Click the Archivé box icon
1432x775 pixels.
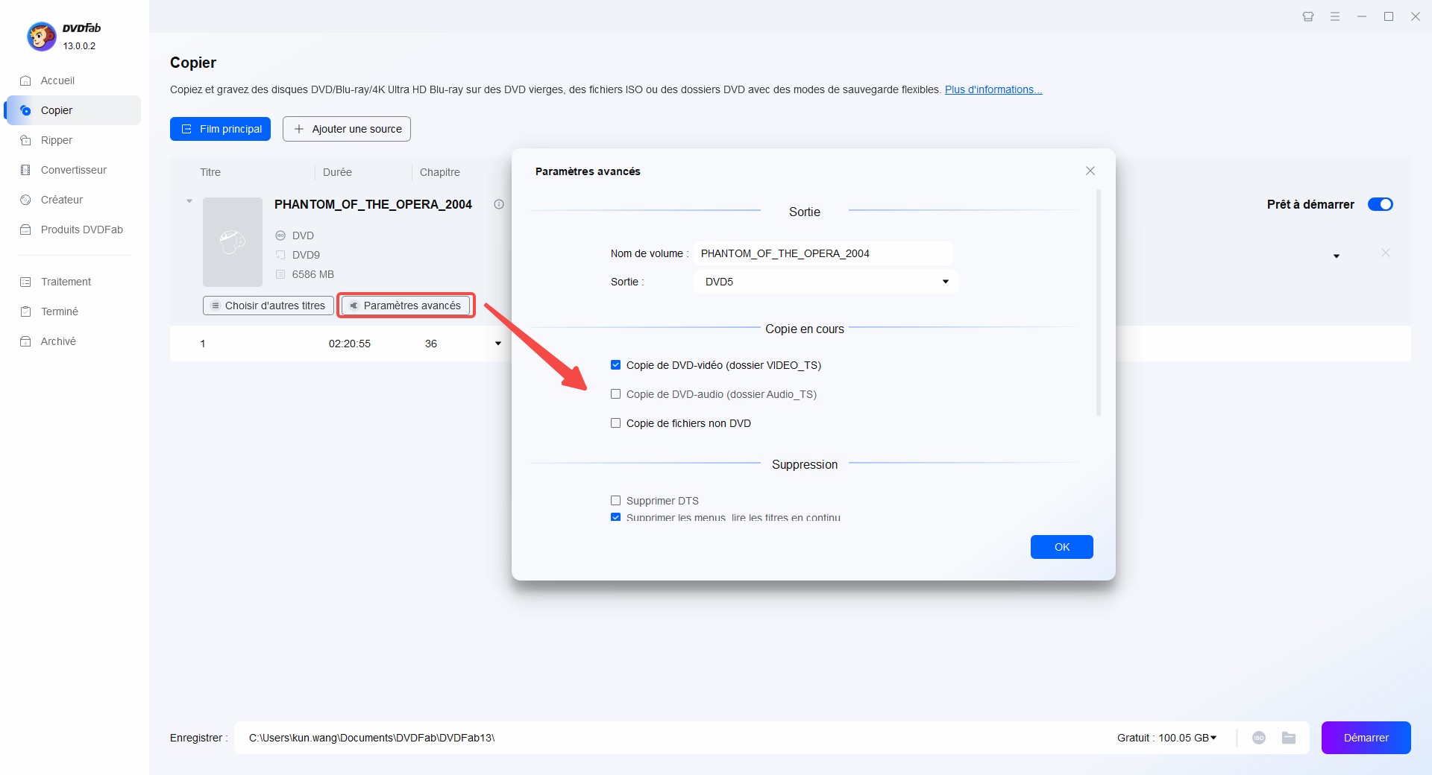(25, 341)
